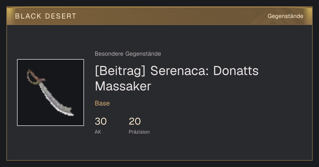This screenshot has width=319, height=167.
Task: Click the [Beitrag] tag in the title
Action: 120,71
